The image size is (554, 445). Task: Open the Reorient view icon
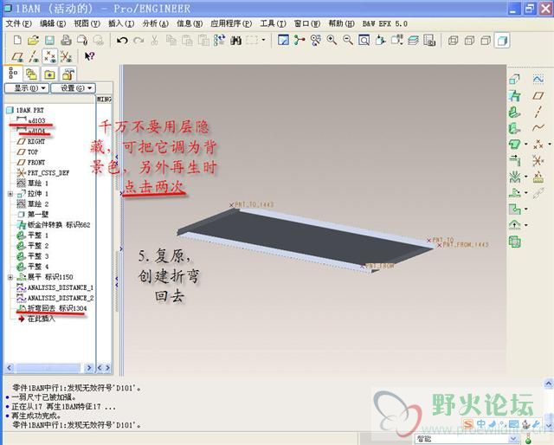point(380,40)
